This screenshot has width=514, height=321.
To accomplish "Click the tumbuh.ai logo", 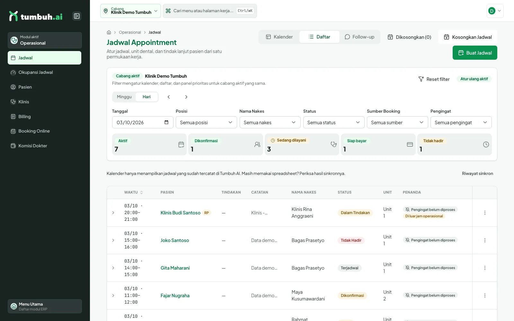I will click(36, 16).
